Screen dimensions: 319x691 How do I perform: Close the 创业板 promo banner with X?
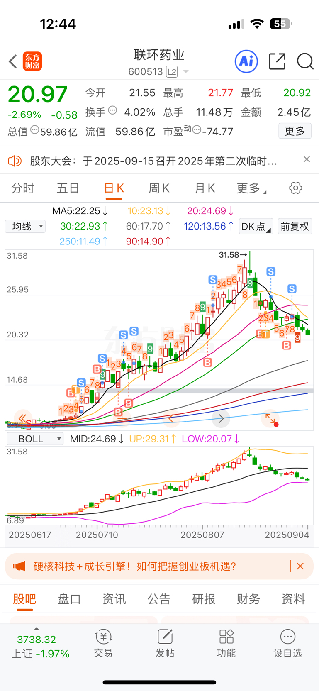(300, 566)
